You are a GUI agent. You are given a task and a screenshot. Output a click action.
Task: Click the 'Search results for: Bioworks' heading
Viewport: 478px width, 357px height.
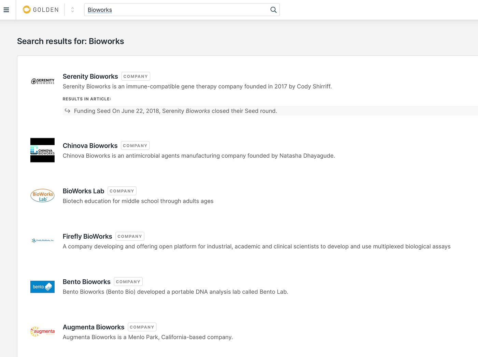(x=71, y=41)
